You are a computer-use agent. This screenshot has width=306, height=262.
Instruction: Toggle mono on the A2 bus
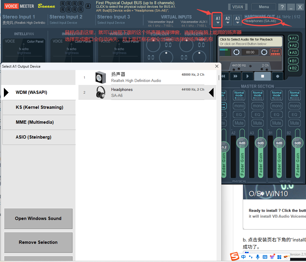[239, 106]
